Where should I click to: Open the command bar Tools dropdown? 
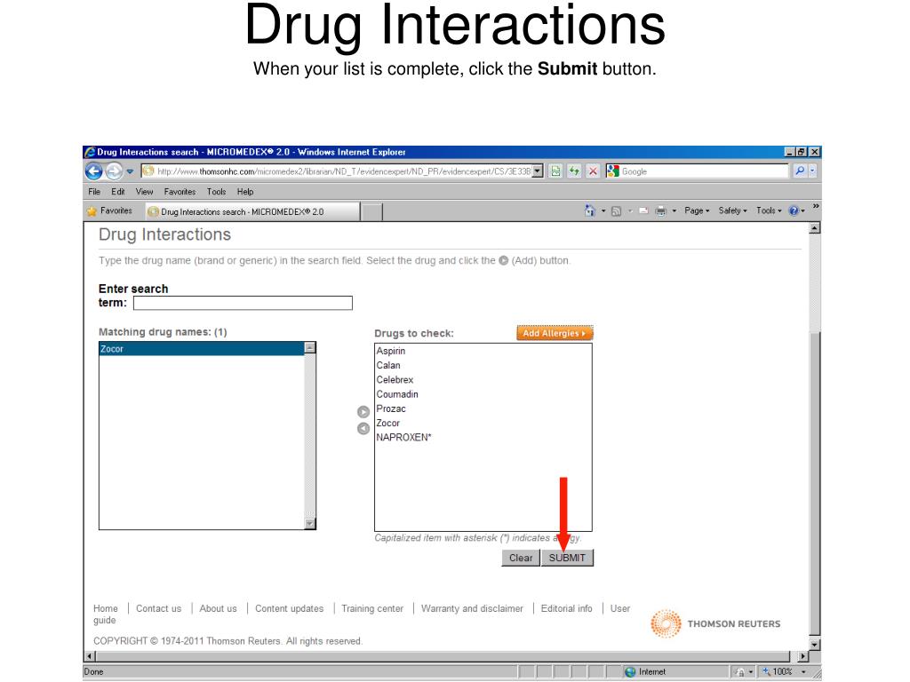(x=769, y=210)
